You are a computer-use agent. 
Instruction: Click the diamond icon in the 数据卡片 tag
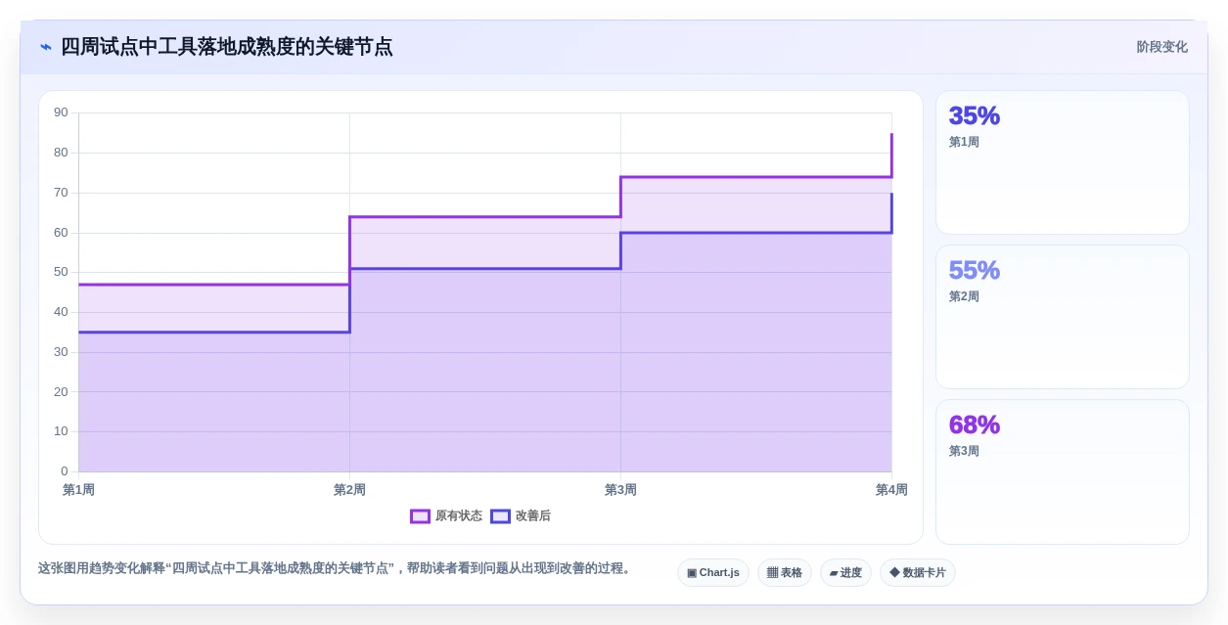pos(894,572)
